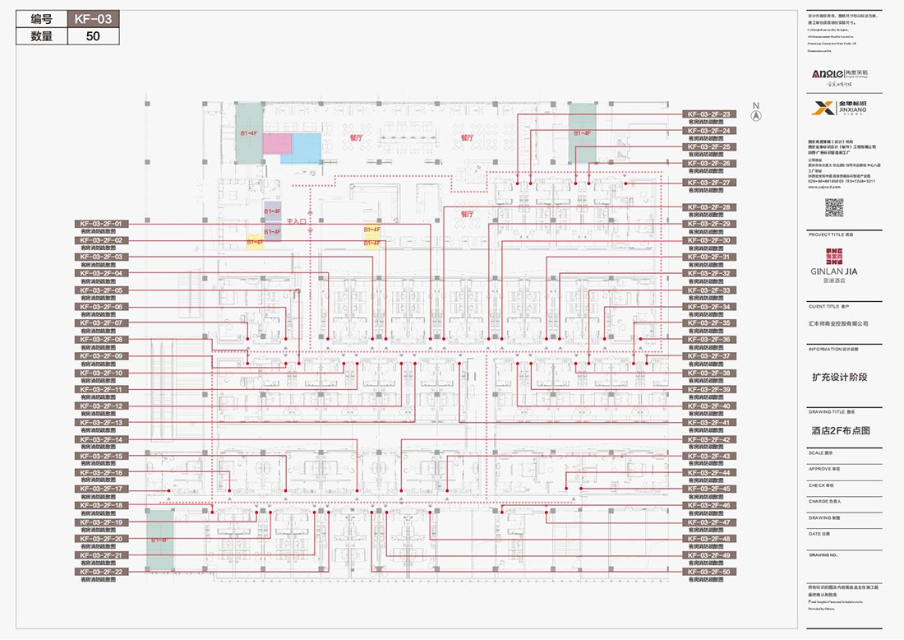This screenshot has width=904, height=640.
Task: Click the 酒店2F布点图 drawing title
Action: (840, 430)
